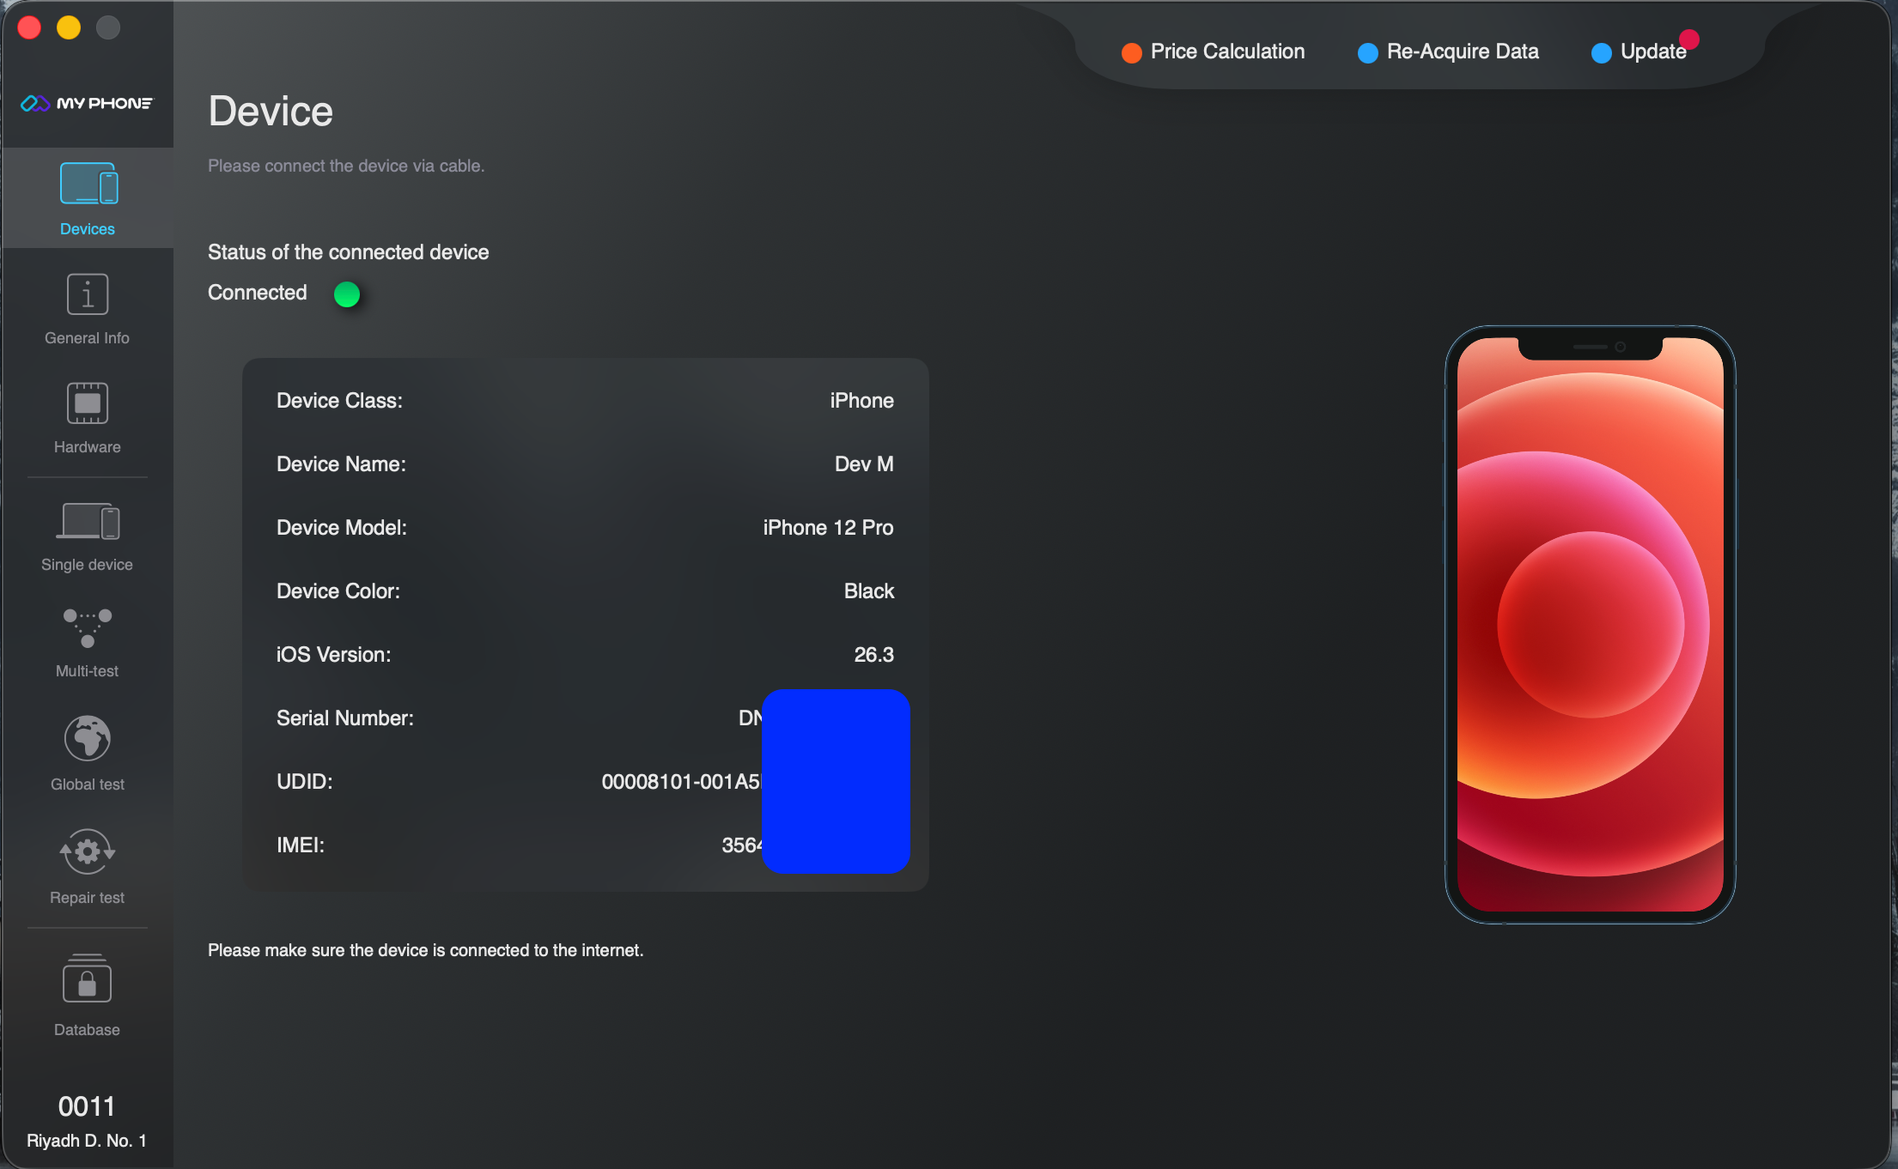
Task: Select the Hardware chip icon
Action: 88,403
